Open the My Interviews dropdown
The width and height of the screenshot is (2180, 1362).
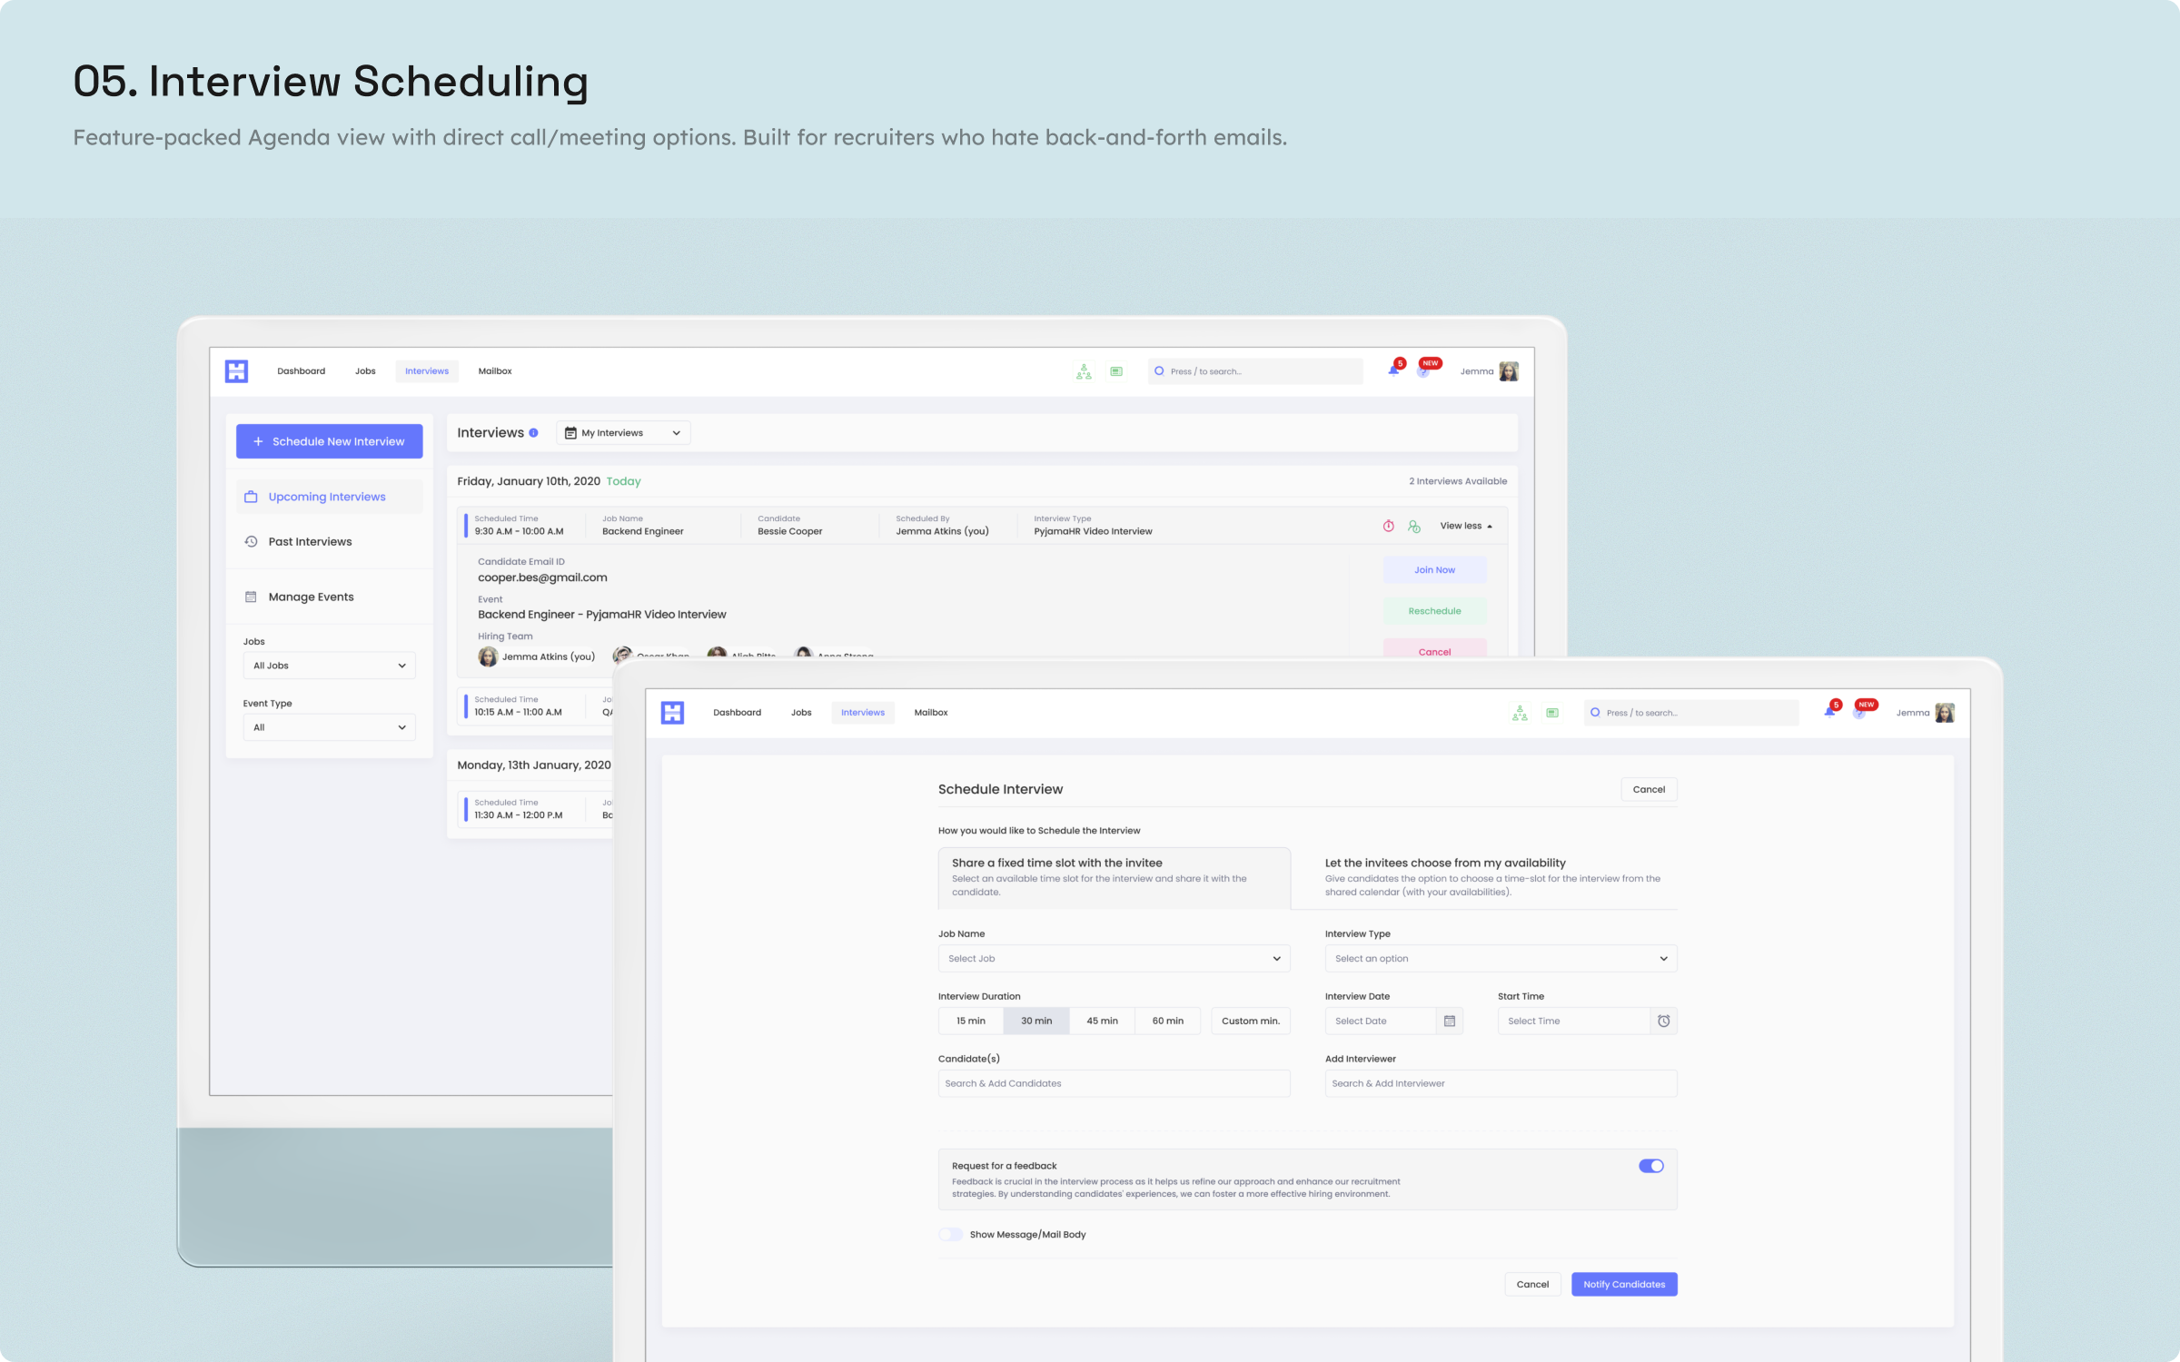coord(622,433)
